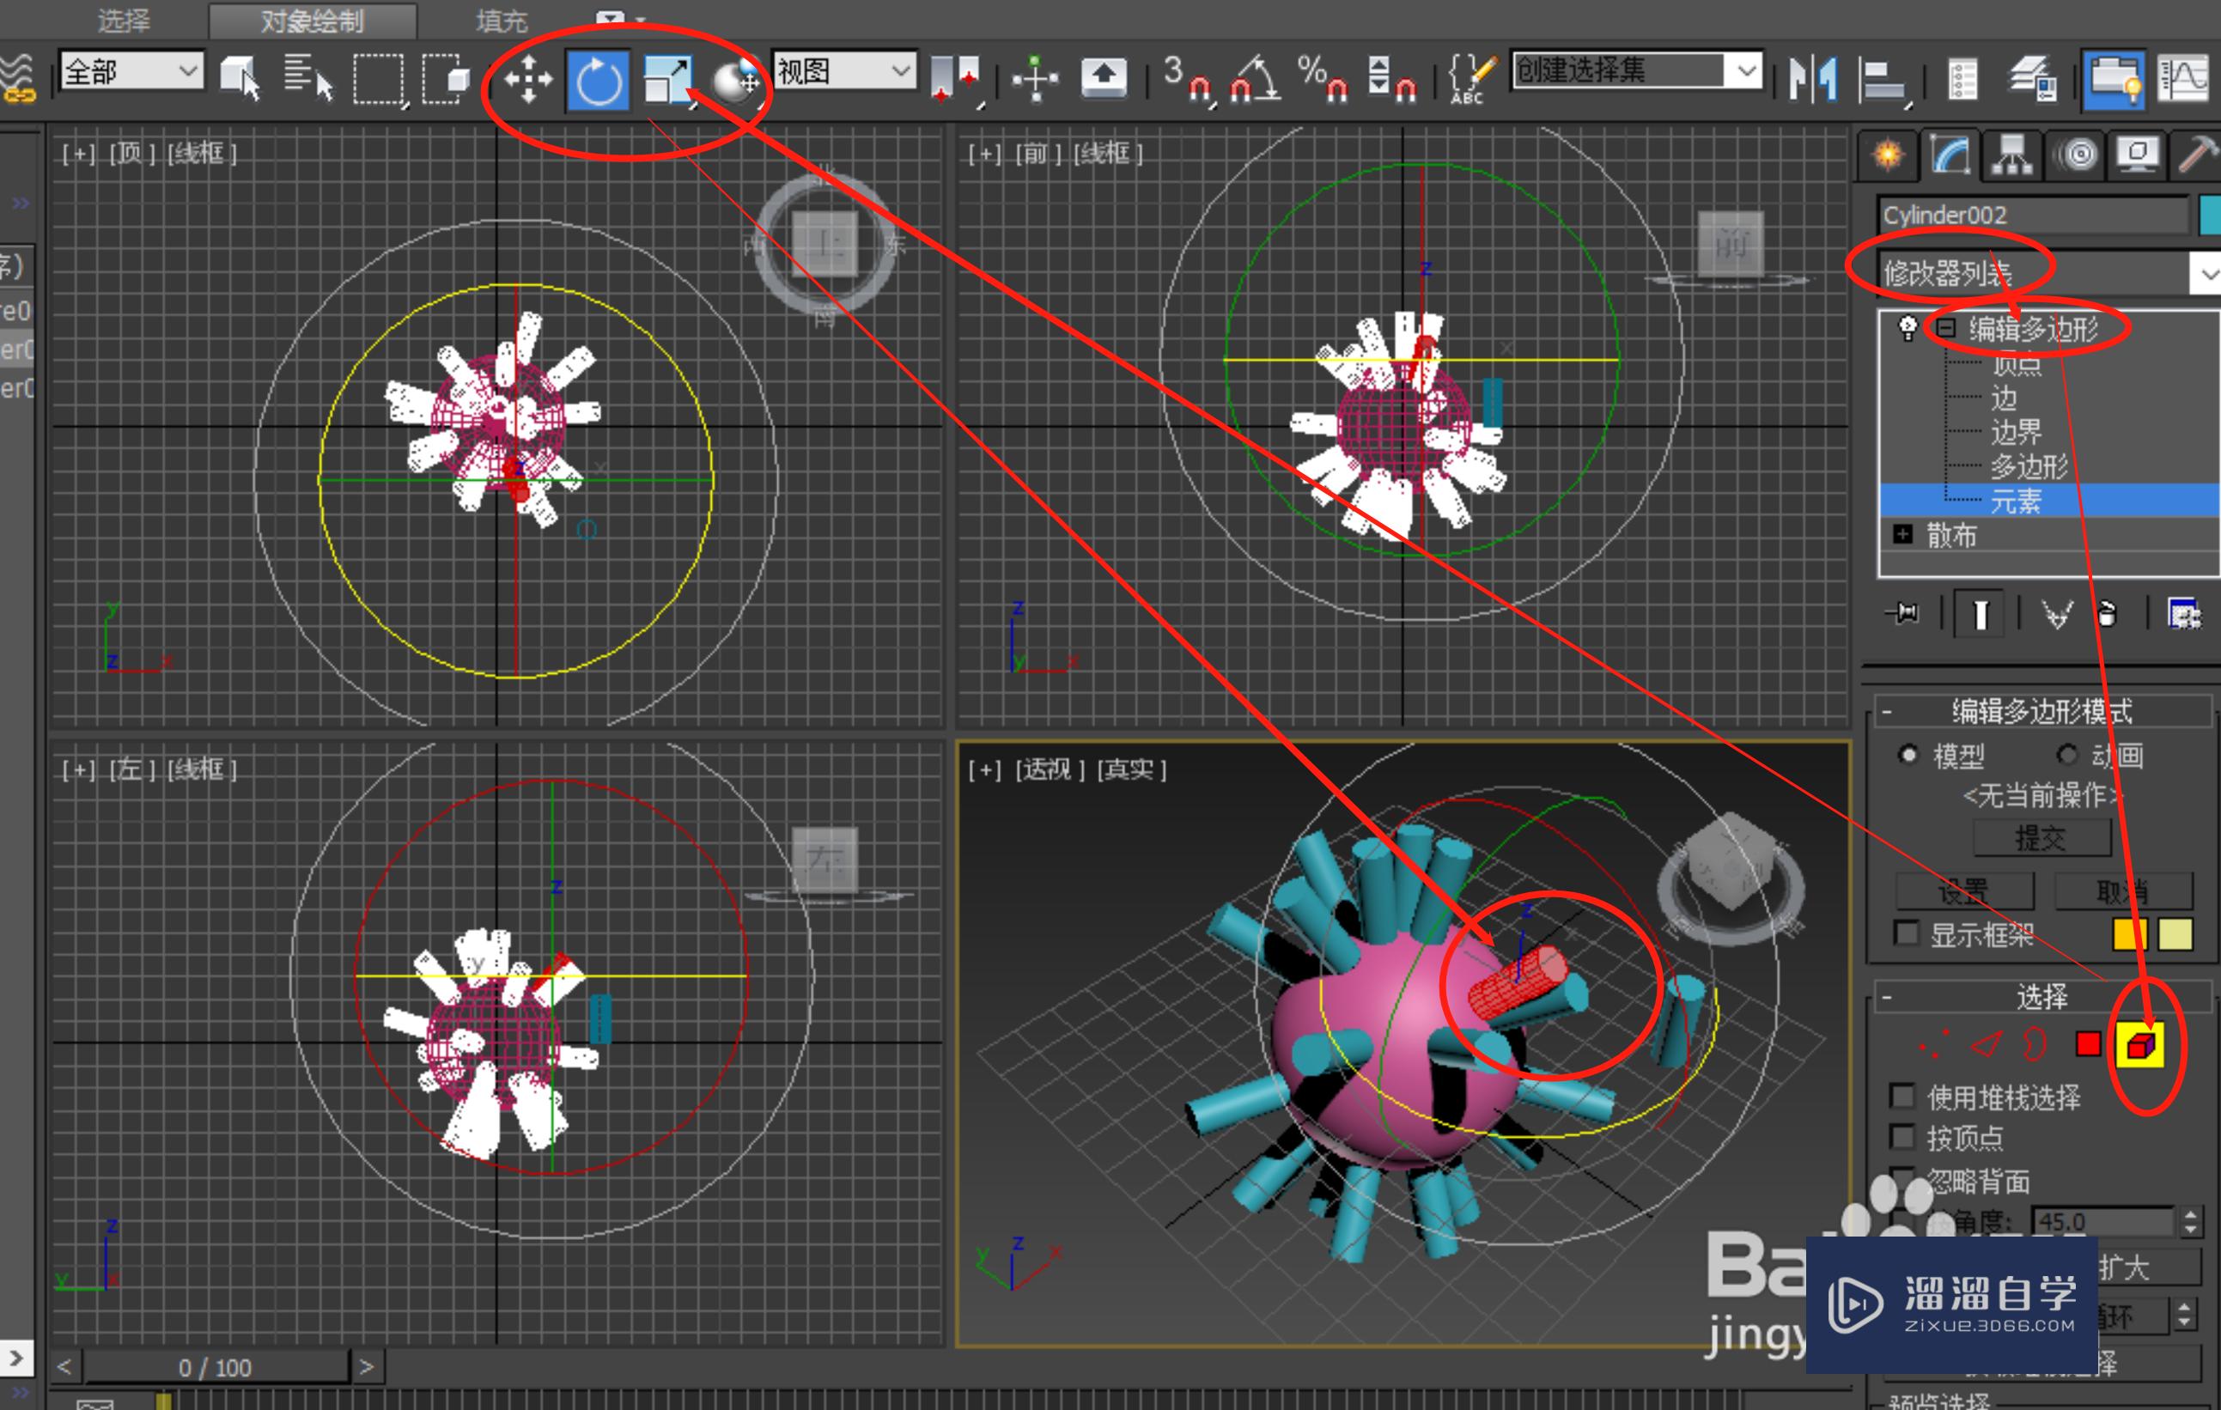This screenshot has height=1410, width=2221.
Task: Enable the 显示框架 checkbox
Action: [x=1906, y=933]
